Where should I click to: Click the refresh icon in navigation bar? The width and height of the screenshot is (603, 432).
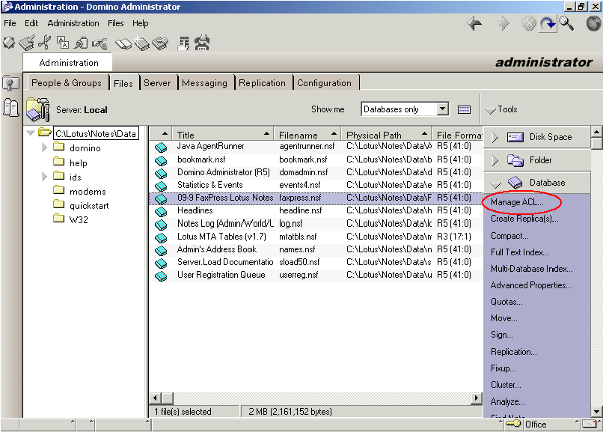coord(548,24)
